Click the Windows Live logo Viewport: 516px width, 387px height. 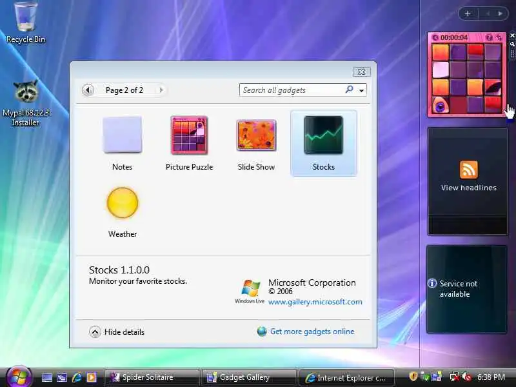coord(250,292)
